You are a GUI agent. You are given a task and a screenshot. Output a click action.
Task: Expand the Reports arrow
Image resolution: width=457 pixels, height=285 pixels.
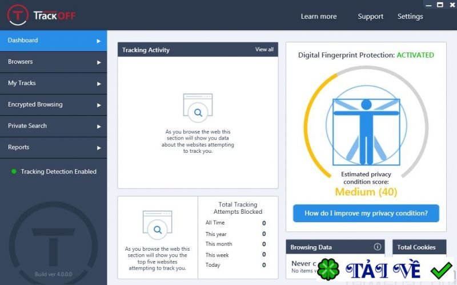99,148
